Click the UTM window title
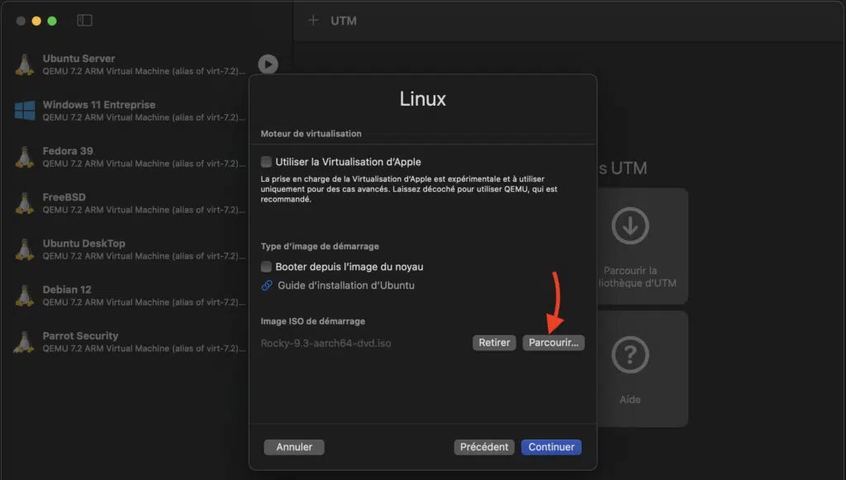846x480 pixels. 343,21
